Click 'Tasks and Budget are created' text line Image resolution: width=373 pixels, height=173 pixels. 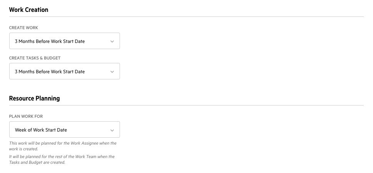tap(37, 162)
